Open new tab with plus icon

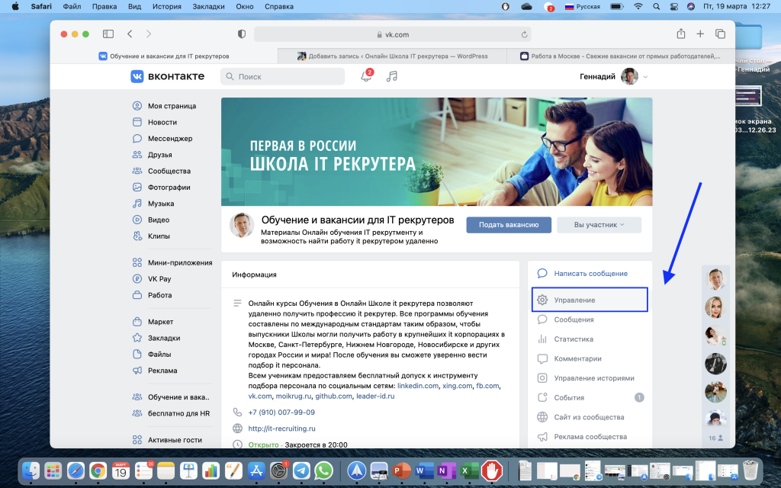pyautogui.click(x=700, y=34)
